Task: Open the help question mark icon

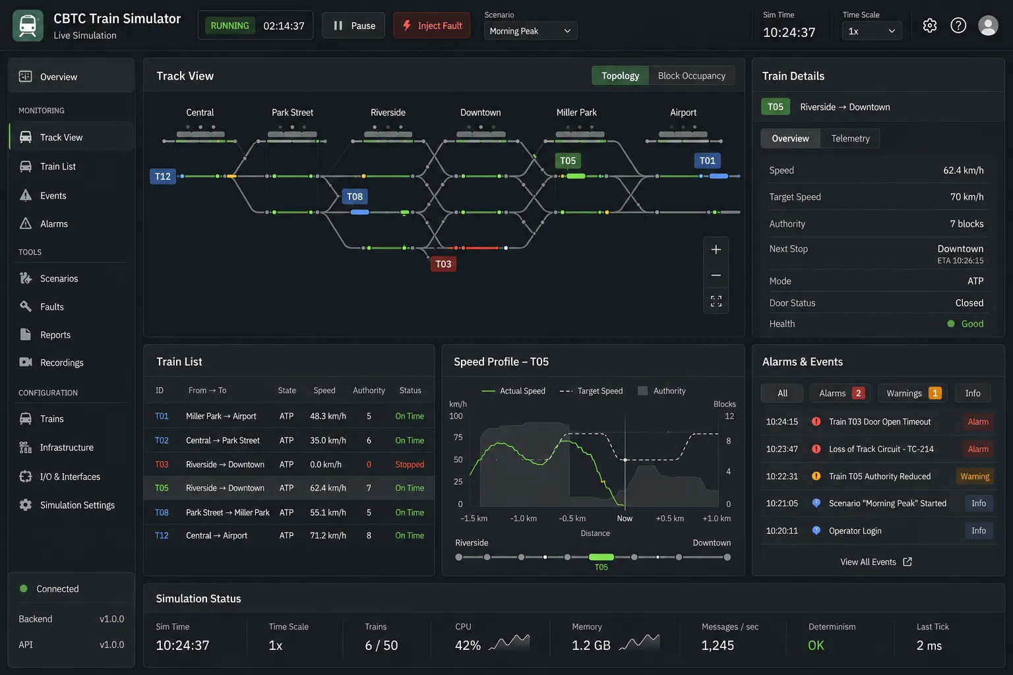Action: point(958,26)
